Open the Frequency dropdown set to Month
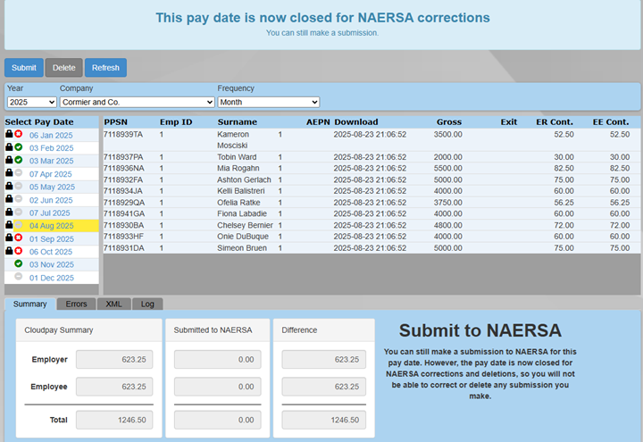The image size is (643, 442). [268, 102]
